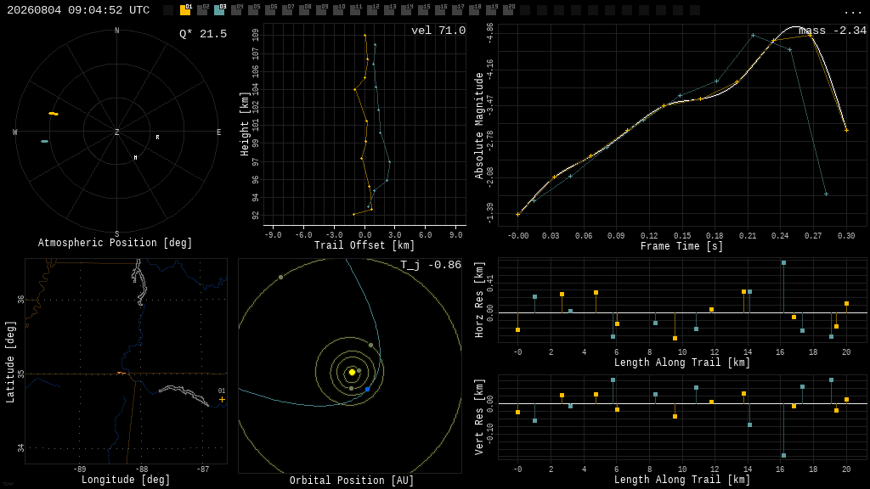Viewport: 870px width, 489px height.
Task: Select station box labeled 08
Action: (304, 10)
